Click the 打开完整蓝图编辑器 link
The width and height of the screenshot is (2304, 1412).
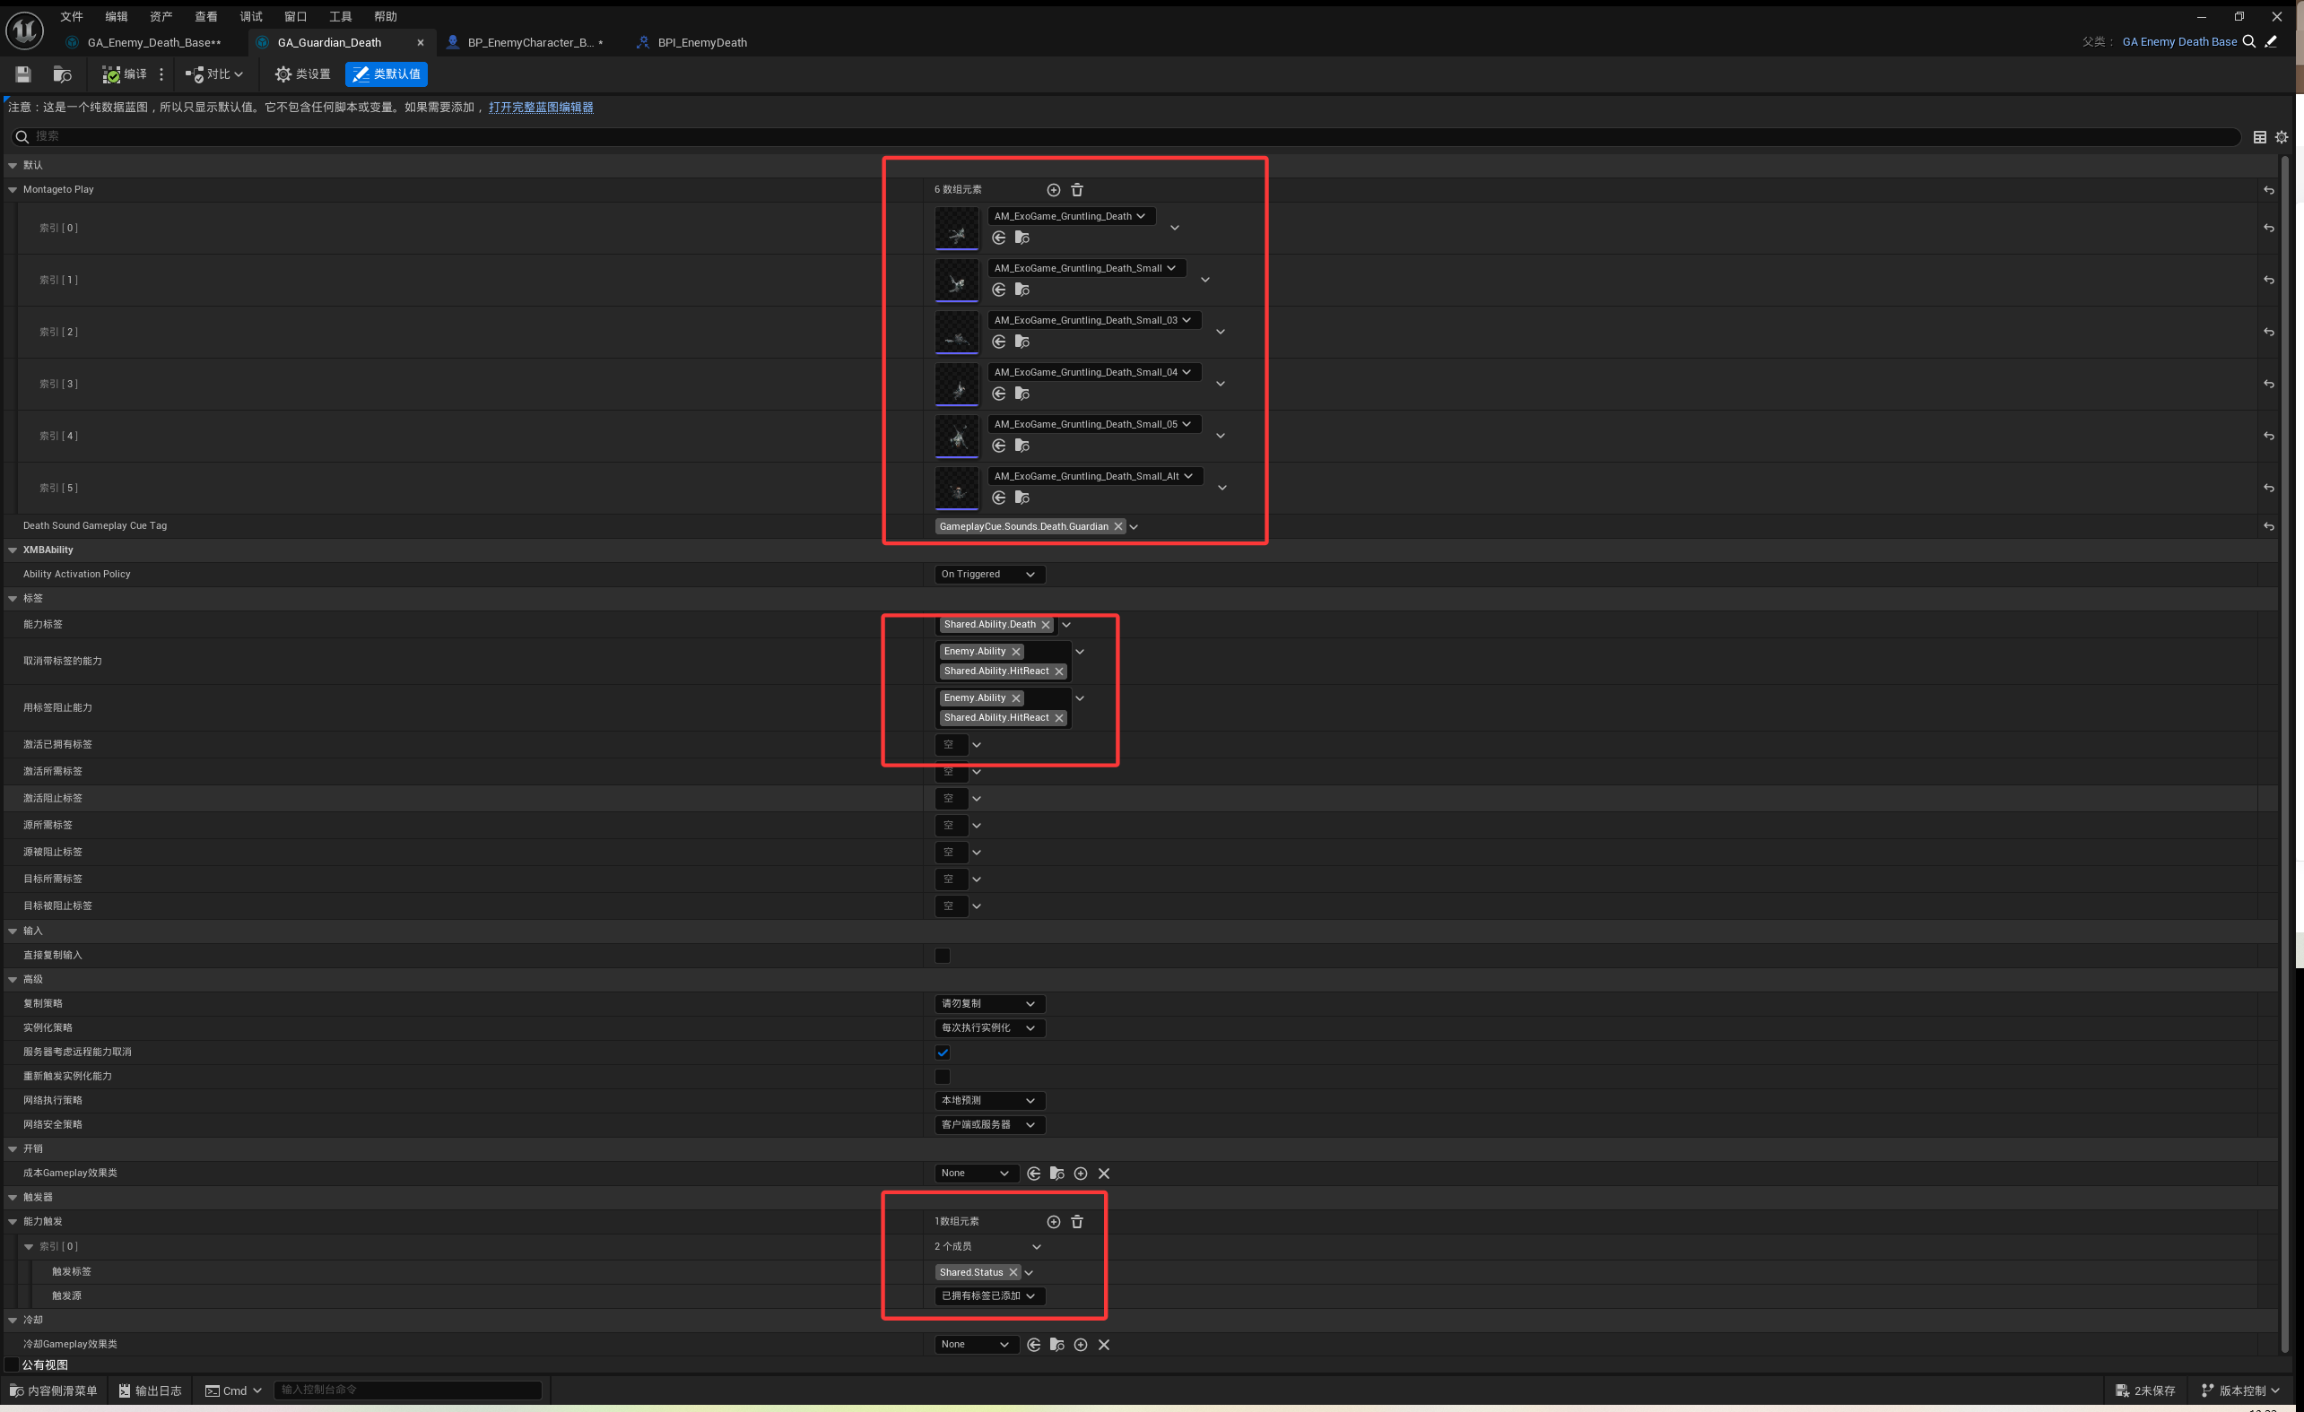pos(541,107)
